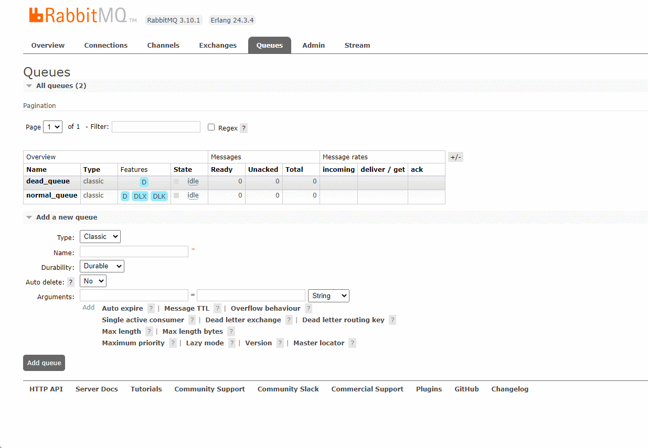The height and width of the screenshot is (448, 648).
Task: Open the queue Type dropdown
Action: pos(100,236)
